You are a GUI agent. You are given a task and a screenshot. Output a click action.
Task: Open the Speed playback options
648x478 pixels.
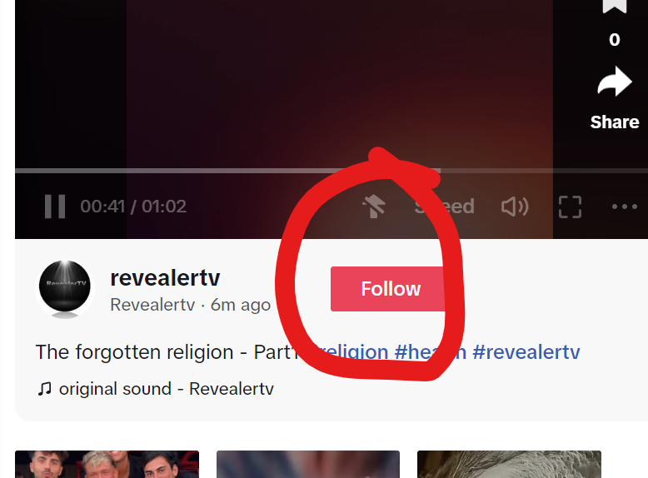pyautogui.click(x=445, y=207)
